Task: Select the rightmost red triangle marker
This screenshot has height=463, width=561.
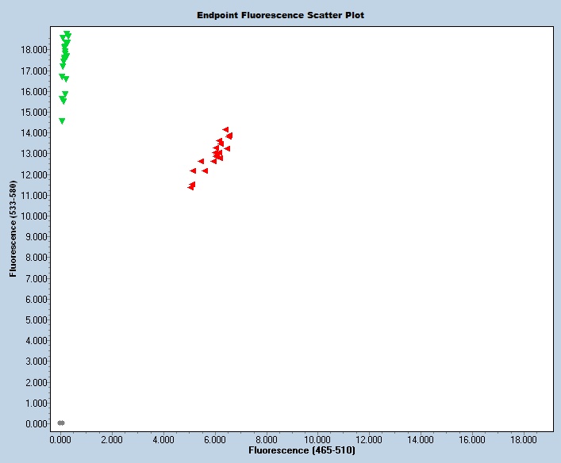Action: 229,136
